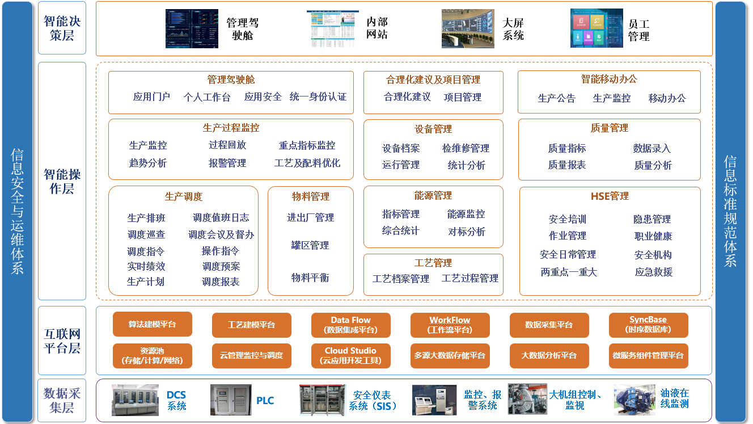This screenshot has height=424, width=753.
Task: Open the 合理化建议 link
Action: coord(407,95)
